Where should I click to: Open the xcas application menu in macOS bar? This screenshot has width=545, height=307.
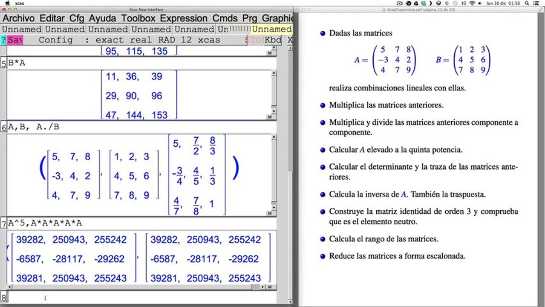click(19, 3)
